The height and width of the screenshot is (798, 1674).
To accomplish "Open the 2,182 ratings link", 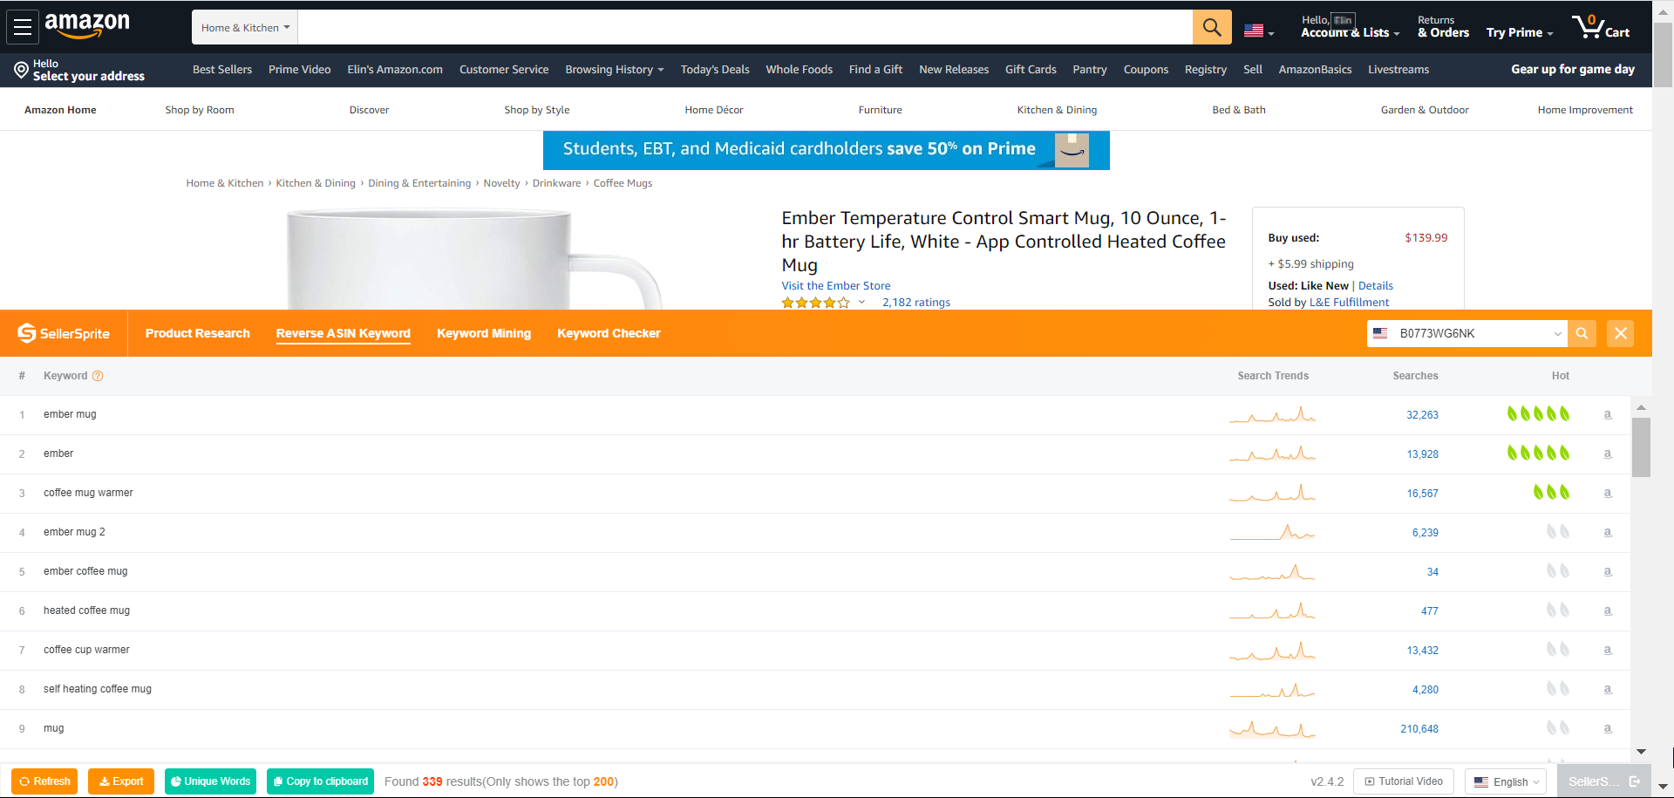I will coord(916,303).
